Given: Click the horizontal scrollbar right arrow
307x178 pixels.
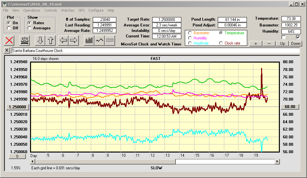Looking at the screenshot, I should tap(277, 161).
